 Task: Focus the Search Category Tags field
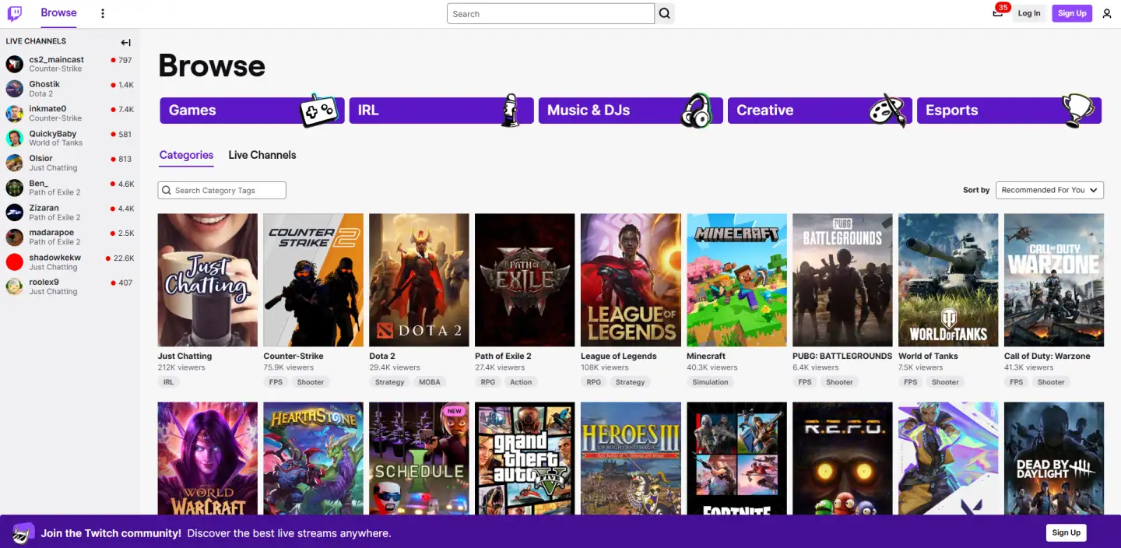[222, 190]
